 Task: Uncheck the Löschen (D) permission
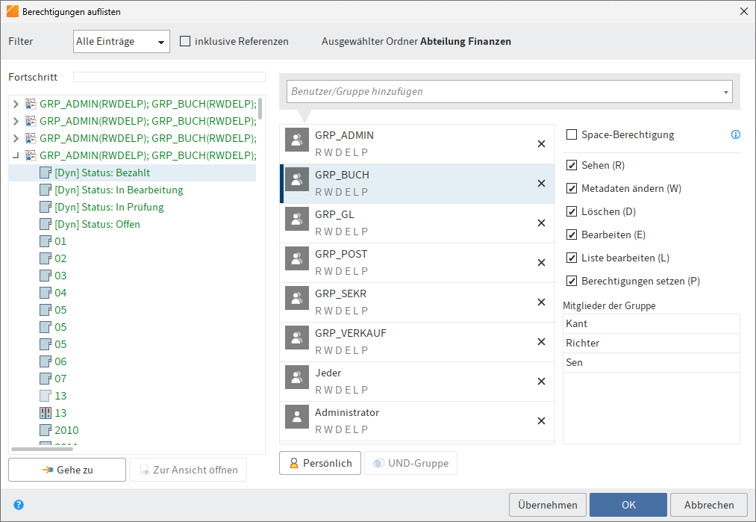pos(572,211)
